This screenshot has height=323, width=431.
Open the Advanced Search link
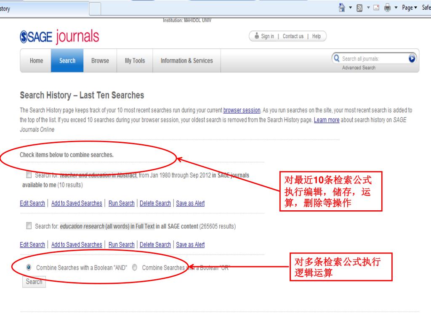tap(359, 68)
